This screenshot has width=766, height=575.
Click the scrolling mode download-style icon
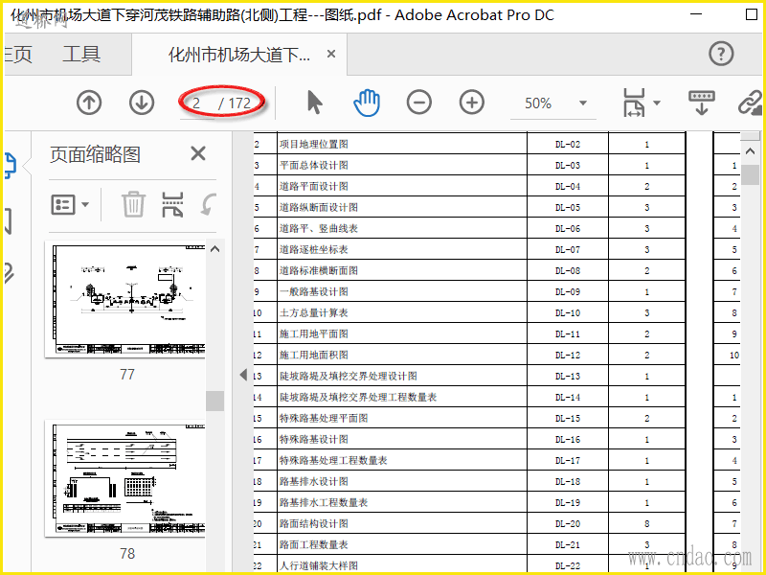[x=702, y=103]
